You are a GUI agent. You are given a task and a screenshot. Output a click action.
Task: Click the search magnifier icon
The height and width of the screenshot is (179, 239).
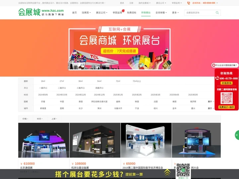pyautogui.click(x=217, y=13)
